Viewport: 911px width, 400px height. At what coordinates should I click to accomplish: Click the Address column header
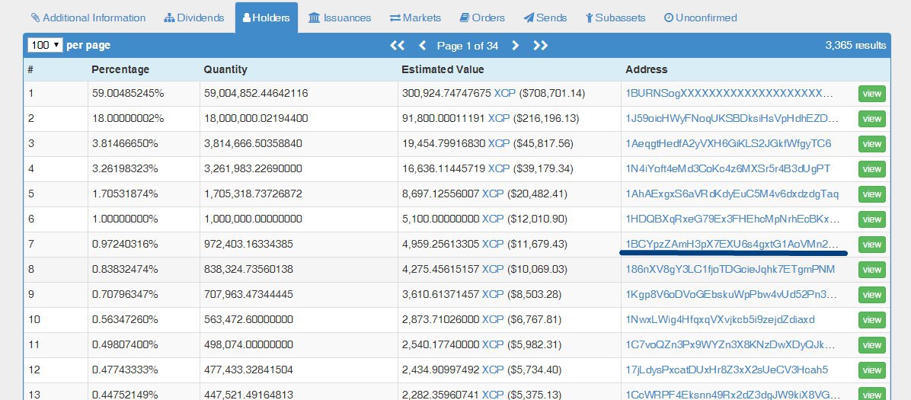[646, 69]
